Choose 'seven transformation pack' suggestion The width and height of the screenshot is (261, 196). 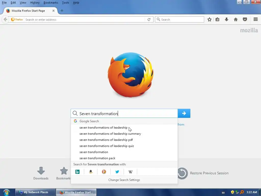tap(124, 158)
